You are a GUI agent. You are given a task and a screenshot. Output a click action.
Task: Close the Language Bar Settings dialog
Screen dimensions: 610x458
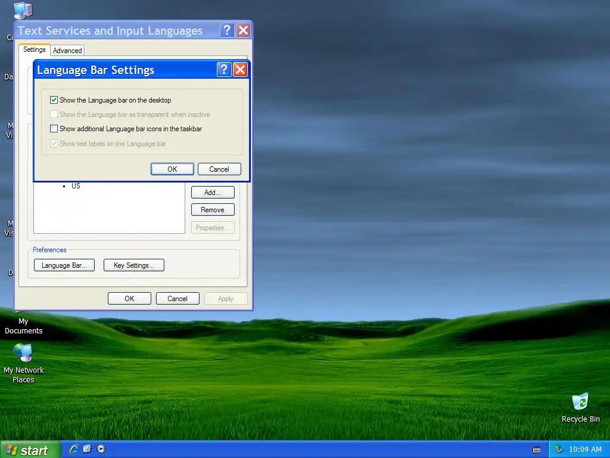click(241, 70)
